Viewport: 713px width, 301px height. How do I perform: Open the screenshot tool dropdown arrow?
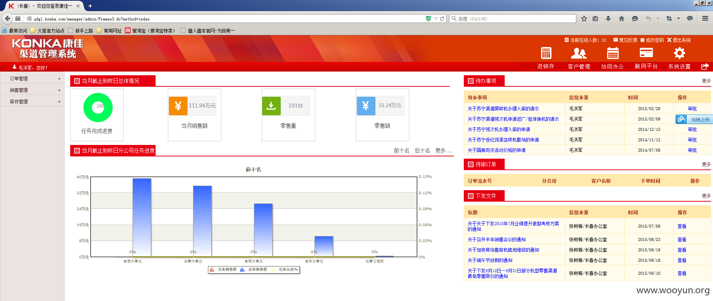(x=678, y=19)
